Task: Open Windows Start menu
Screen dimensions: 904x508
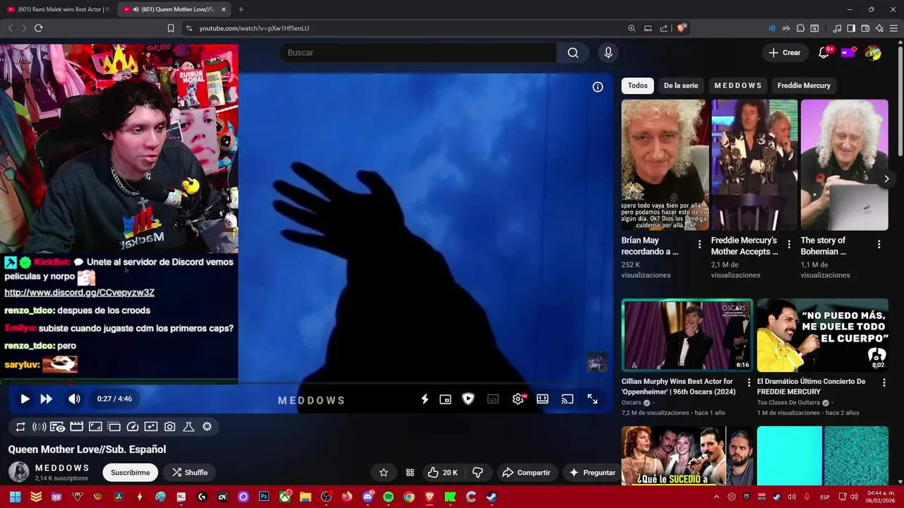Action: 15,497
